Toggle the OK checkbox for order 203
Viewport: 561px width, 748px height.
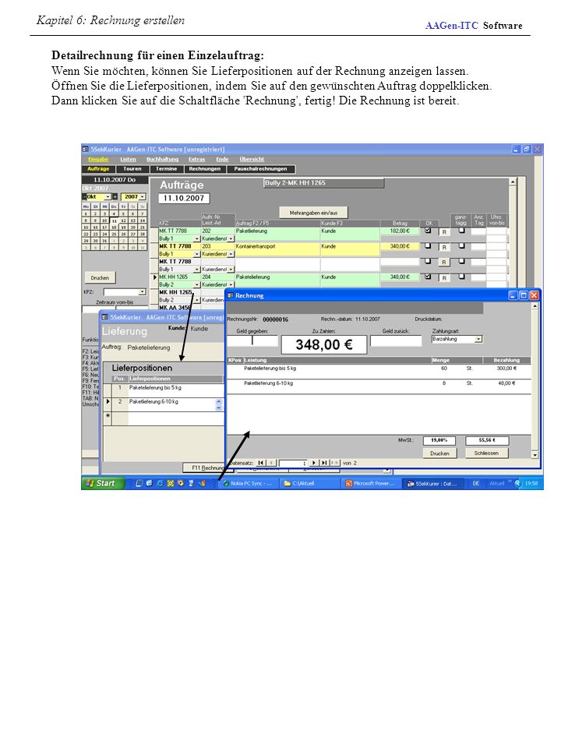pos(428,245)
